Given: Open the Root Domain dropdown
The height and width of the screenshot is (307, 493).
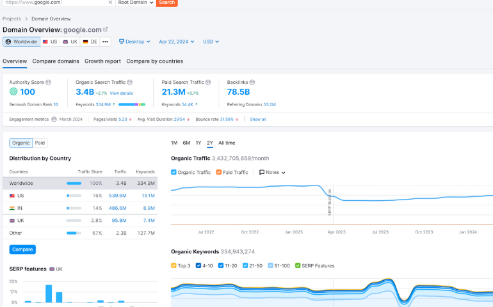Looking at the screenshot, I should point(135,3).
